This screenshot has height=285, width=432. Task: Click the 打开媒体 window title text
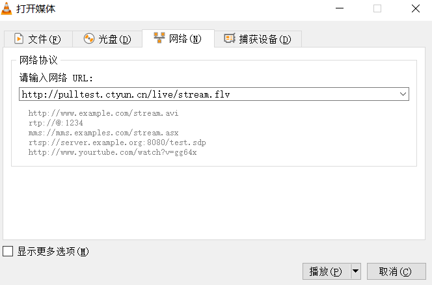point(35,8)
